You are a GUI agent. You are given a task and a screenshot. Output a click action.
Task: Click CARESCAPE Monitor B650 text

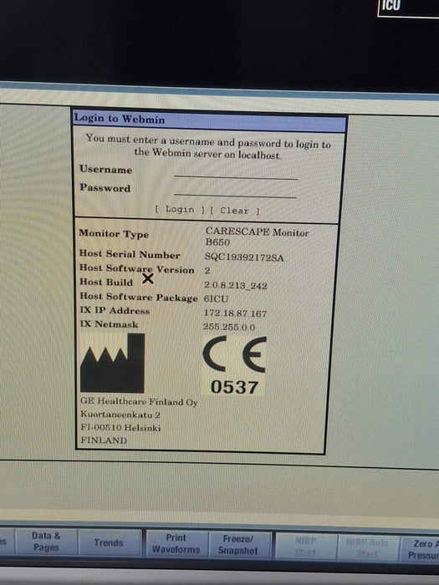pyautogui.click(x=257, y=237)
